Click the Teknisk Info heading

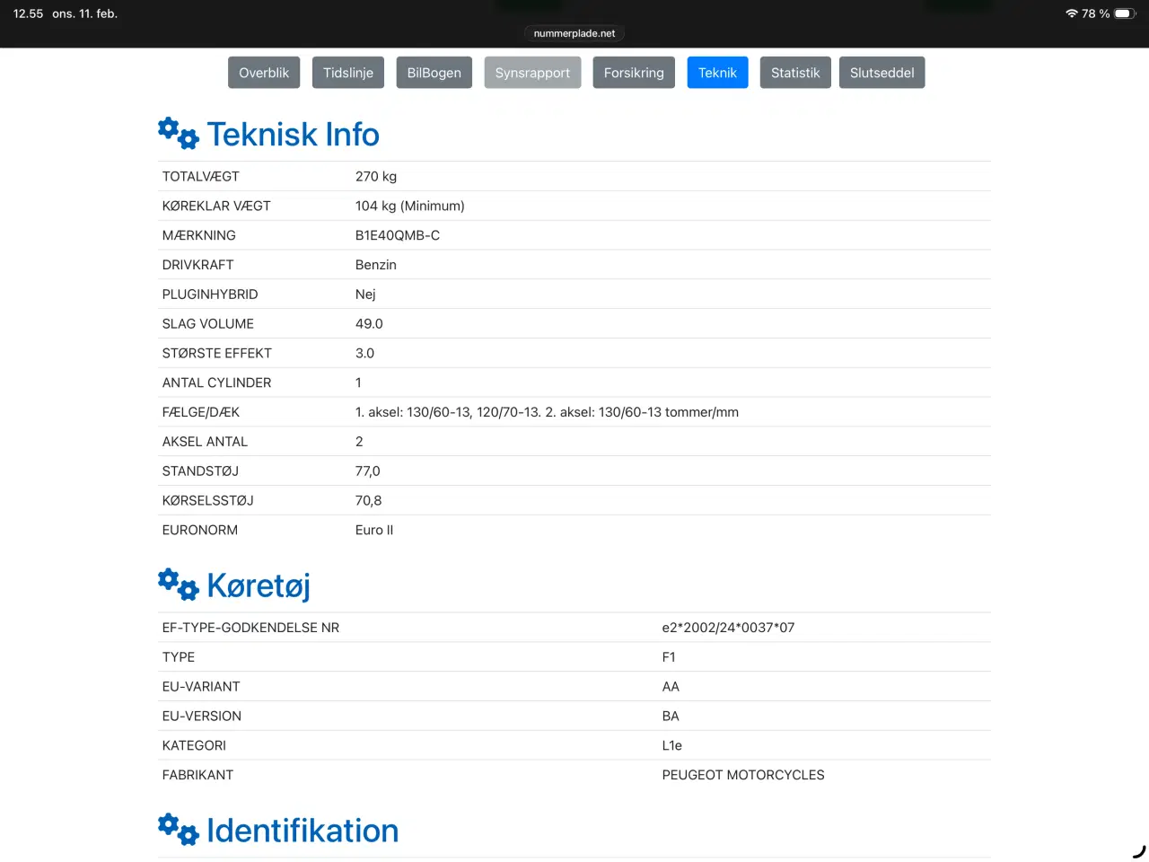click(293, 135)
